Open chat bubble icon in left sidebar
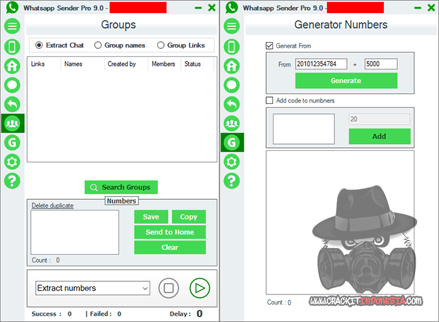This screenshot has width=439, height=322. click(x=13, y=85)
